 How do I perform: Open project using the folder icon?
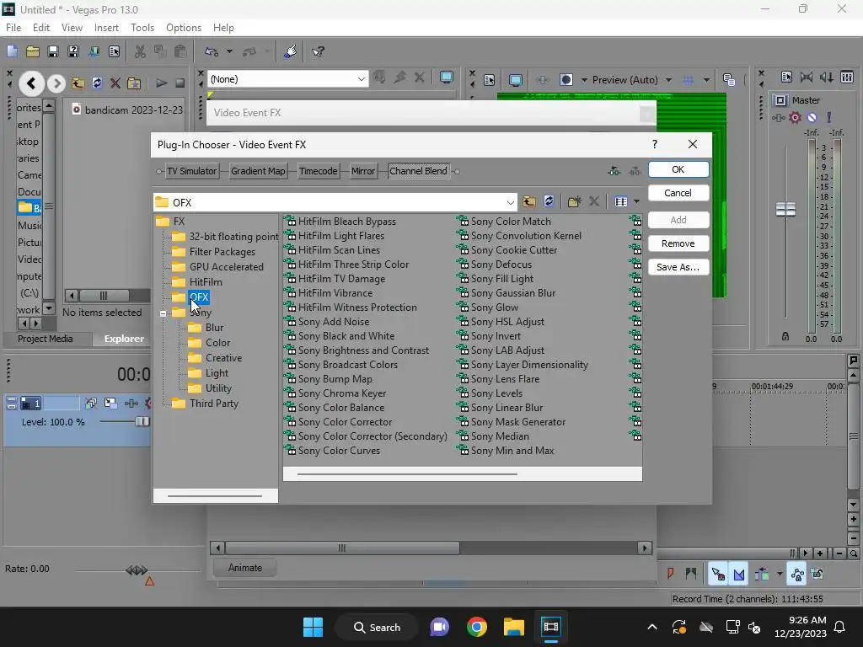click(33, 51)
